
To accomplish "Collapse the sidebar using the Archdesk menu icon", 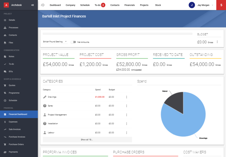I will click(x=33, y=5).
